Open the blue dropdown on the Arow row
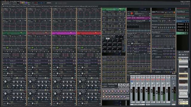 coord(186,21)
